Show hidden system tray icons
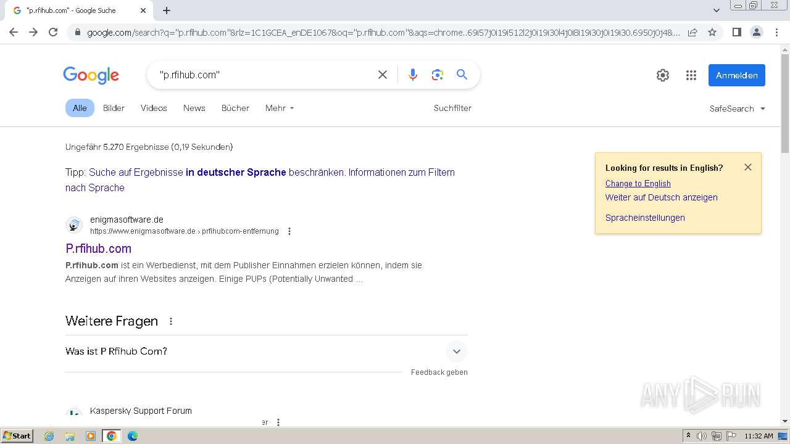The image size is (790, 444). click(x=688, y=436)
